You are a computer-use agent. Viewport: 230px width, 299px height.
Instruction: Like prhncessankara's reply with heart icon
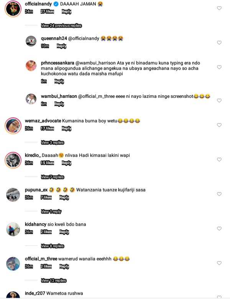coord(219,67)
